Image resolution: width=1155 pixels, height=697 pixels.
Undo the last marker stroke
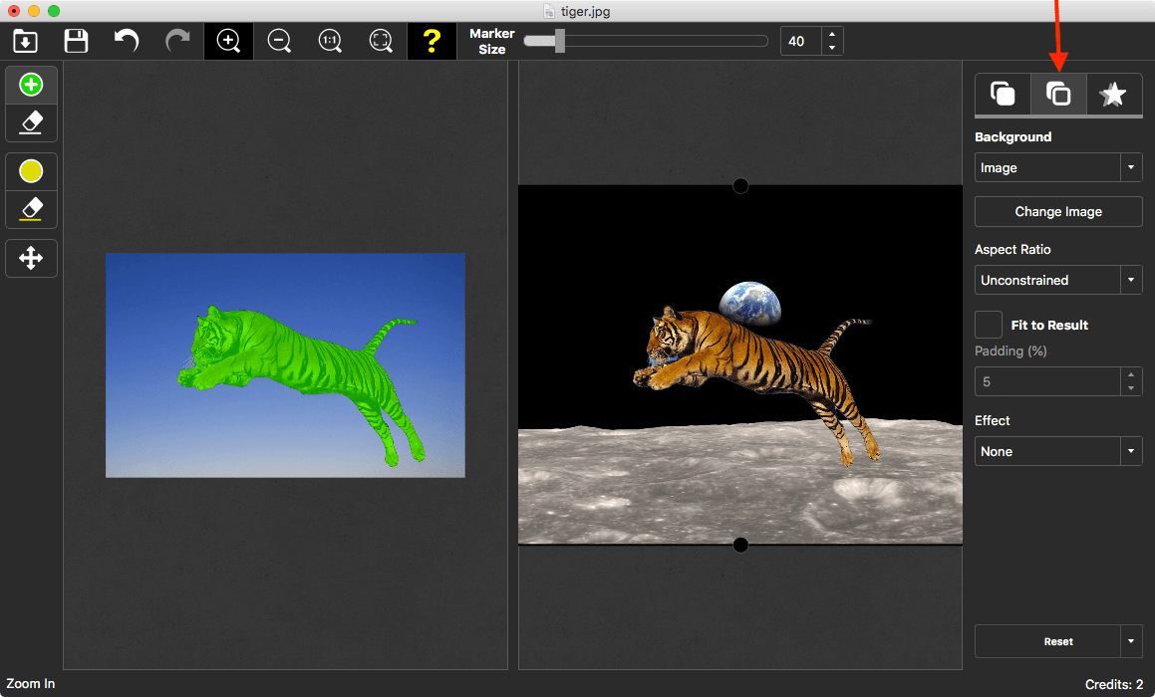pyautogui.click(x=125, y=41)
